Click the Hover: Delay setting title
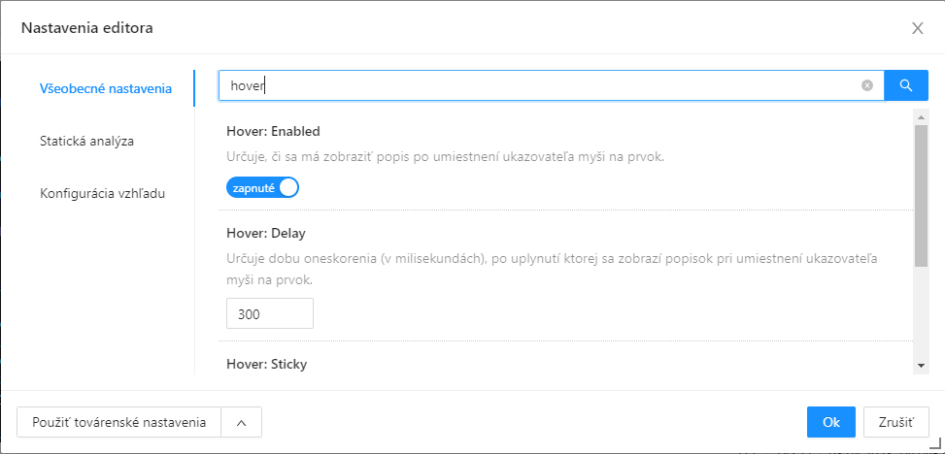The height and width of the screenshot is (454, 945). (x=266, y=233)
